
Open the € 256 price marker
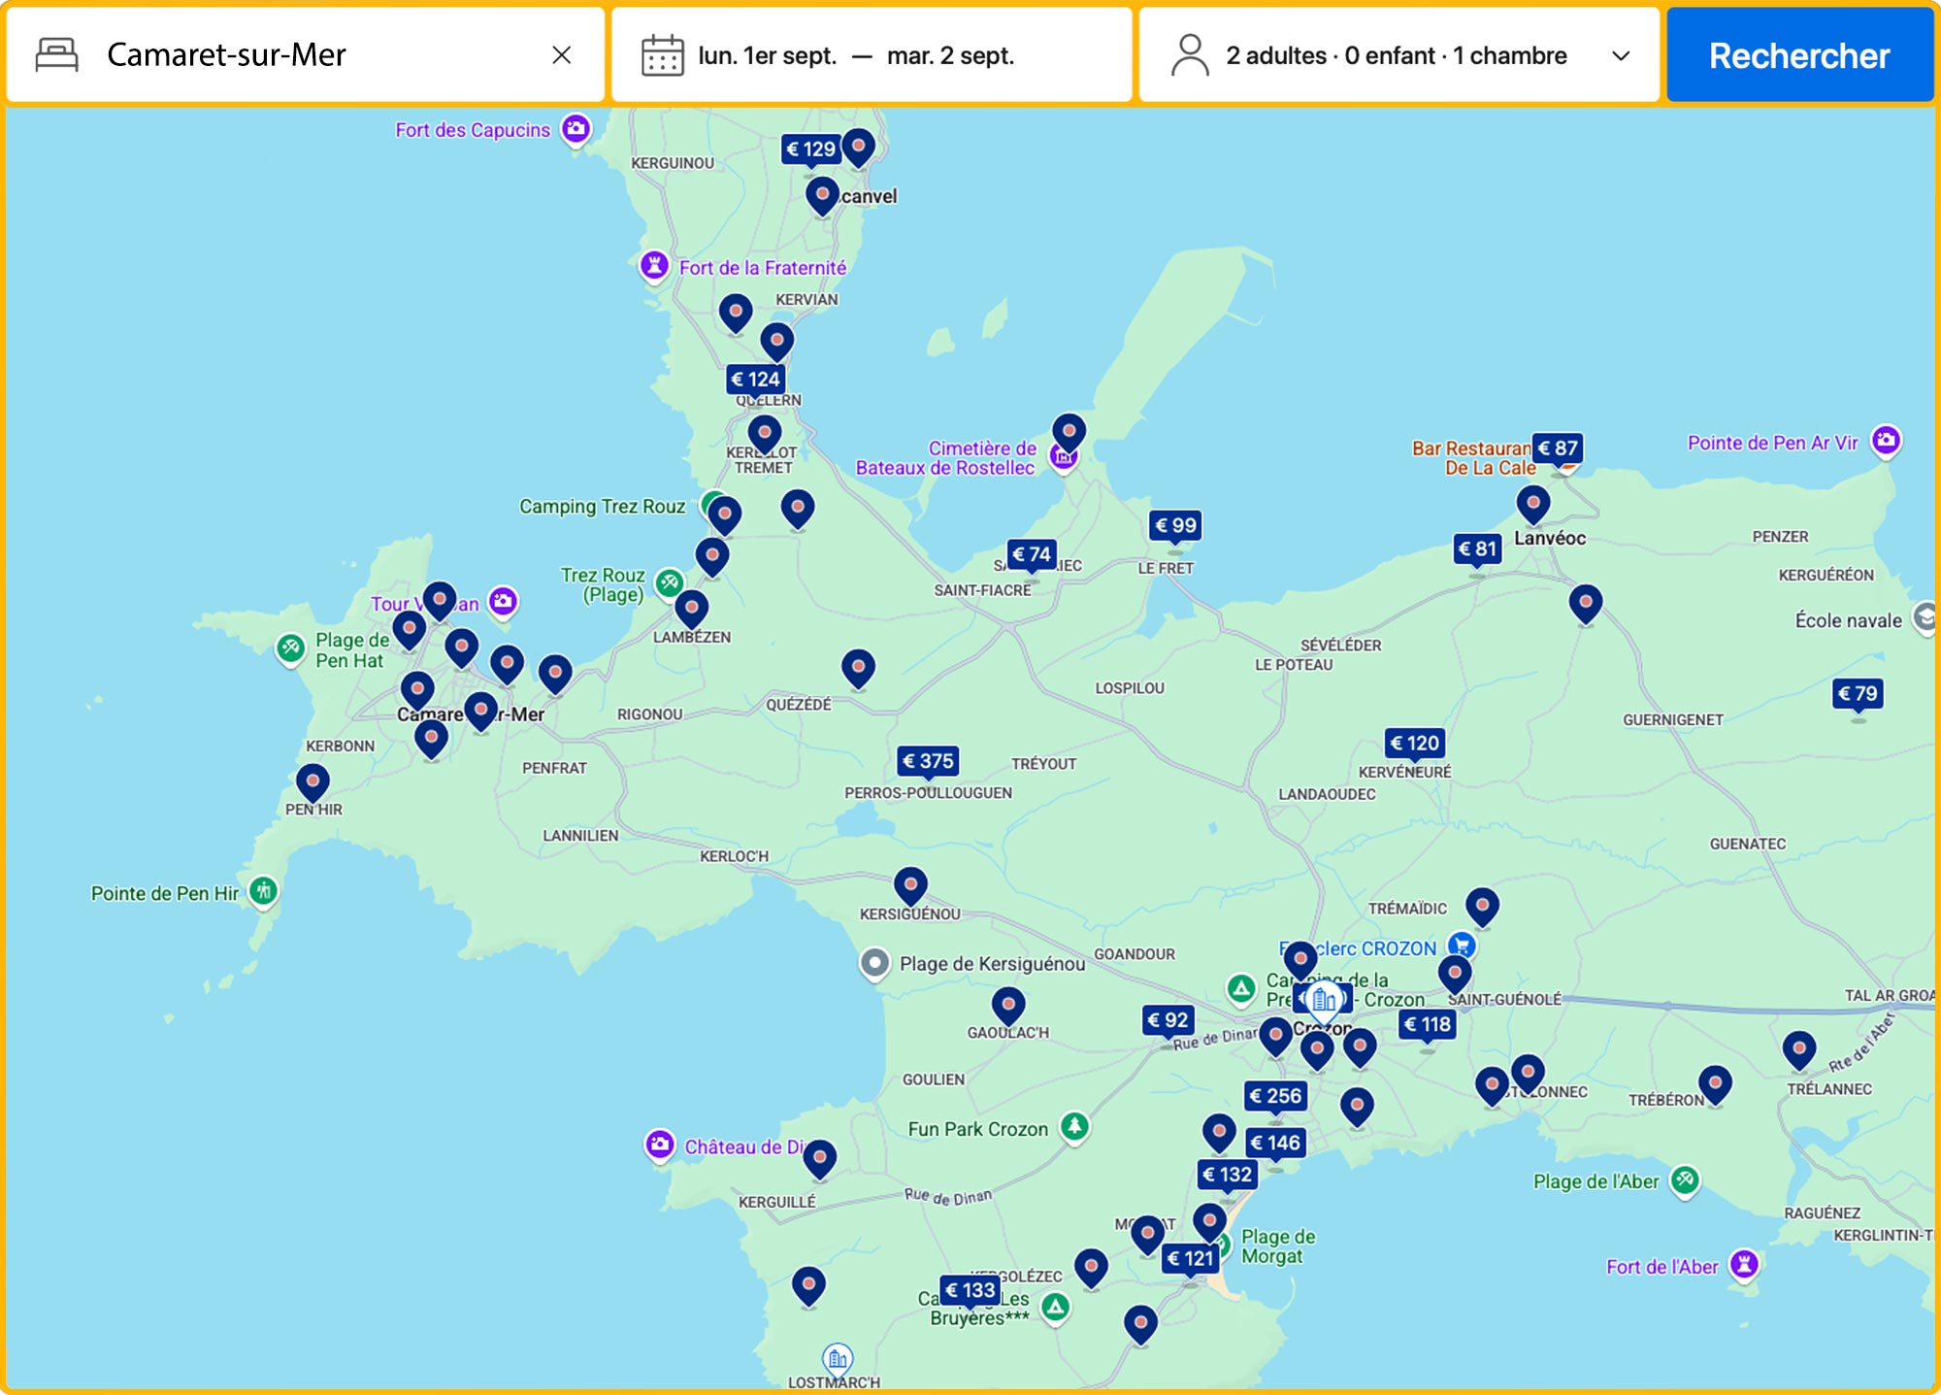1276,1096
